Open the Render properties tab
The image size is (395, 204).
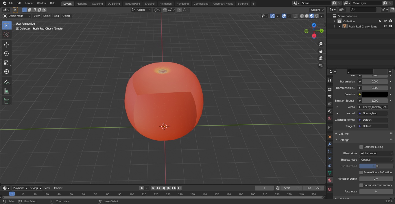tap(330, 89)
